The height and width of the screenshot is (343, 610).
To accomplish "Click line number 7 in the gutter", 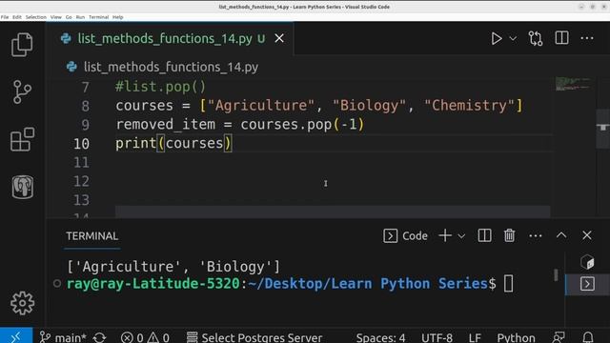I will click(85, 87).
